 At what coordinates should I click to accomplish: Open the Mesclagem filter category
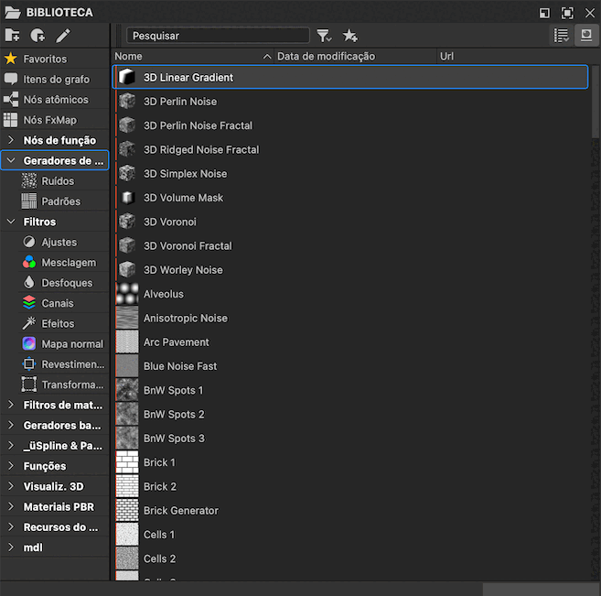pyautogui.click(x=68, y=263)
